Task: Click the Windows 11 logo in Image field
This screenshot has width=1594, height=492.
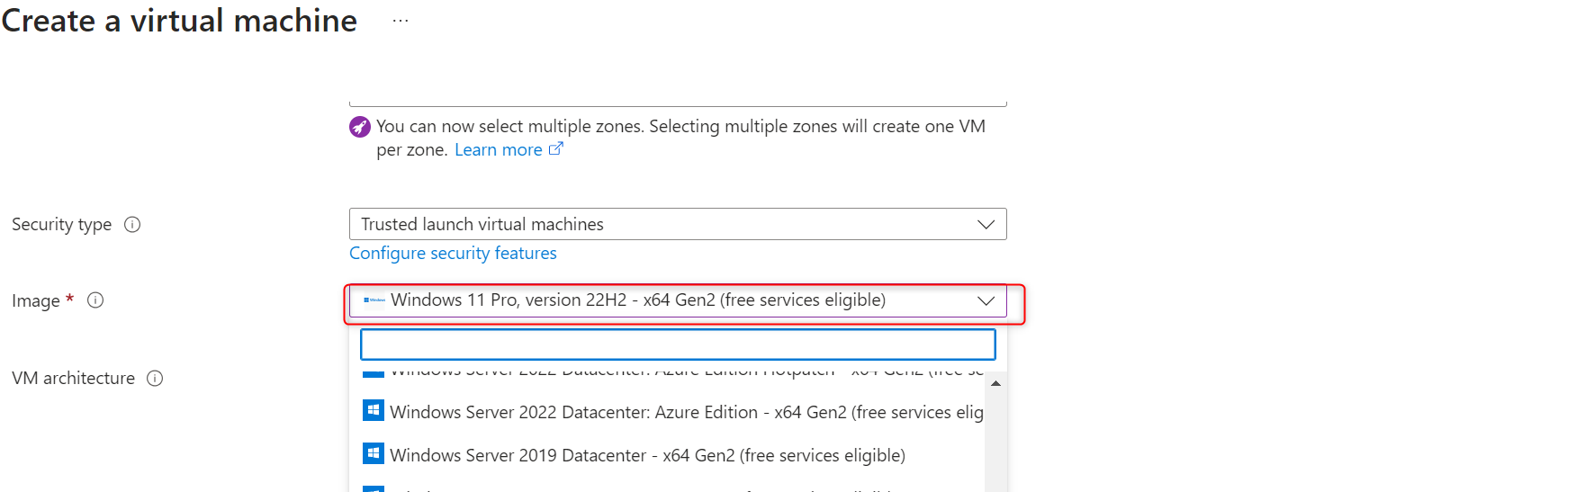Action: pos(374,300)
